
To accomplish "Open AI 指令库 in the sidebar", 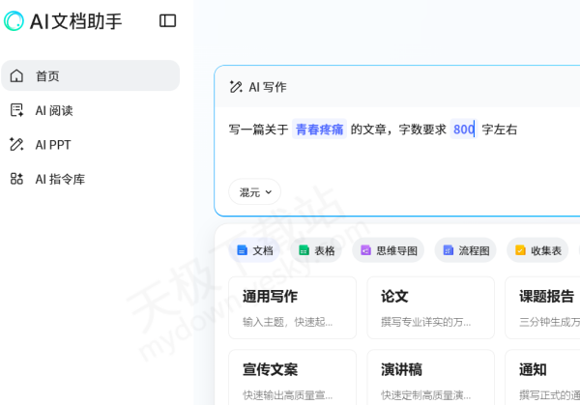I will tap(91, 179).
